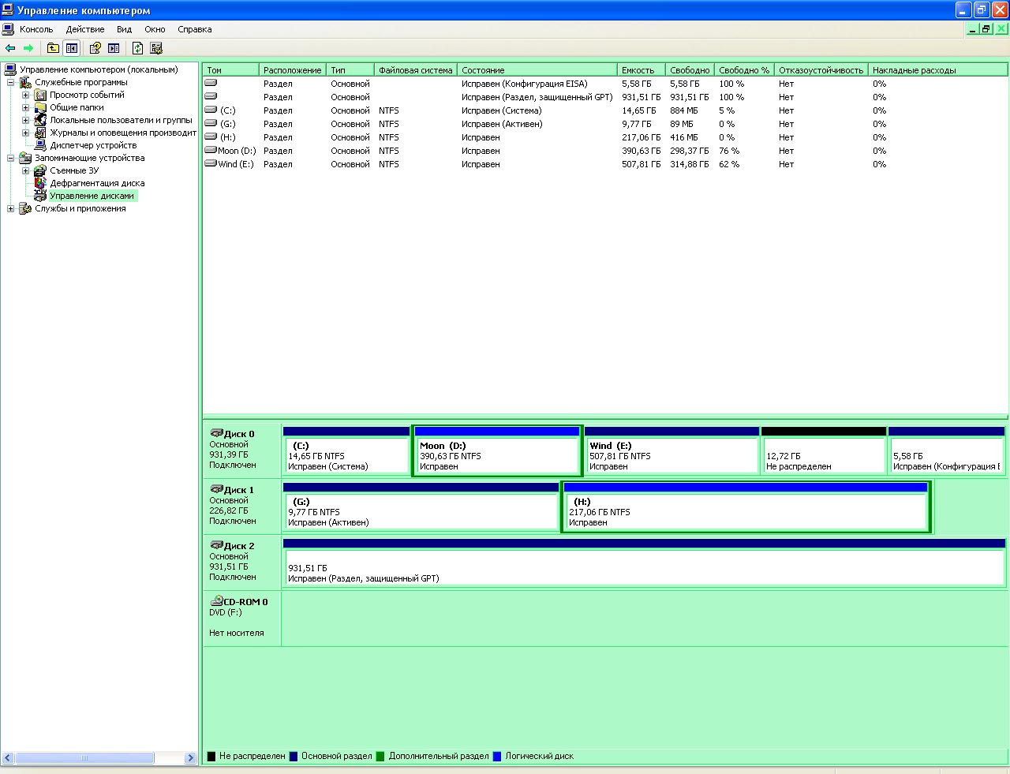Open the Действие menu
The image size is (1010, 774).
pos(84,29)
